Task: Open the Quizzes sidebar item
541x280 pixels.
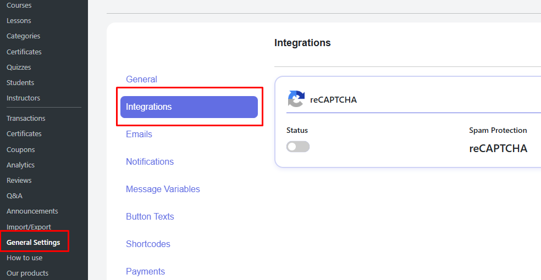Action: point(19,67)
